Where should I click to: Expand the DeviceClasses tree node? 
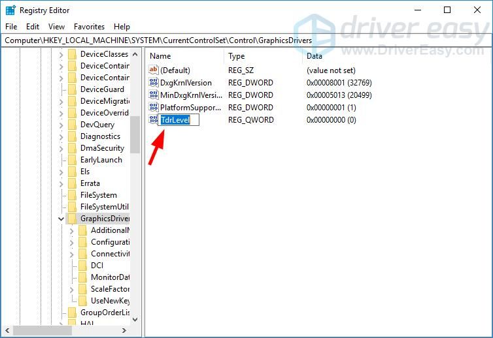(x=61, y=54)
